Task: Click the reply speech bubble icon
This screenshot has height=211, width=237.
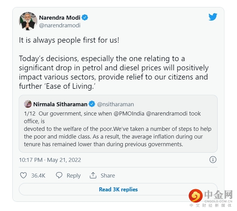Action: [59, 175]
